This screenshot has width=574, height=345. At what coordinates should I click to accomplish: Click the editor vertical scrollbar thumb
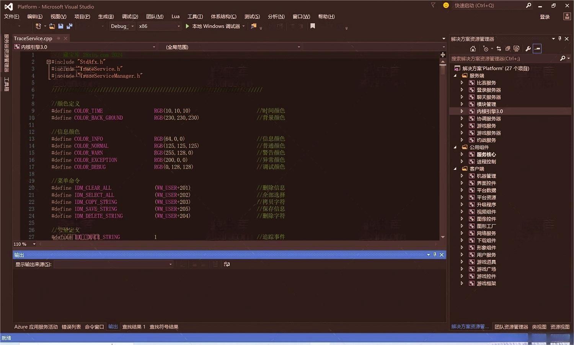coord(443,70)
